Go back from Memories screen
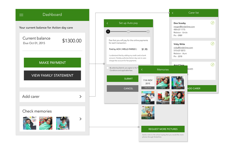 click(142, 70)
